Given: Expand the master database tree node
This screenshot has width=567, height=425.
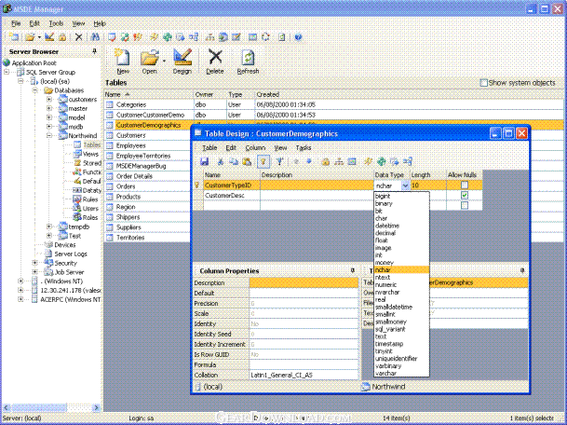Looking at the screenshot, I should coord(49,108).
